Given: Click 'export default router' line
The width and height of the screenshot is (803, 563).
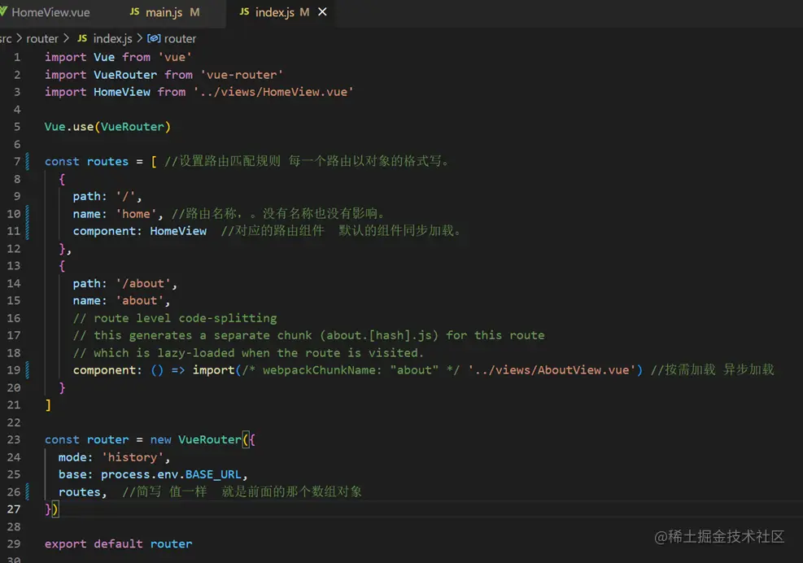Looking at the screenshot, I should (x=118, y=544).
